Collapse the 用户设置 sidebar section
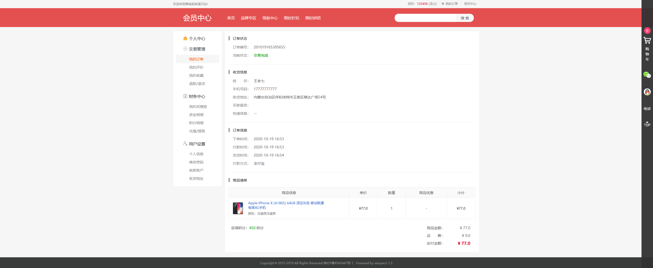The image size is (653, 268). (x=197, y=144)
